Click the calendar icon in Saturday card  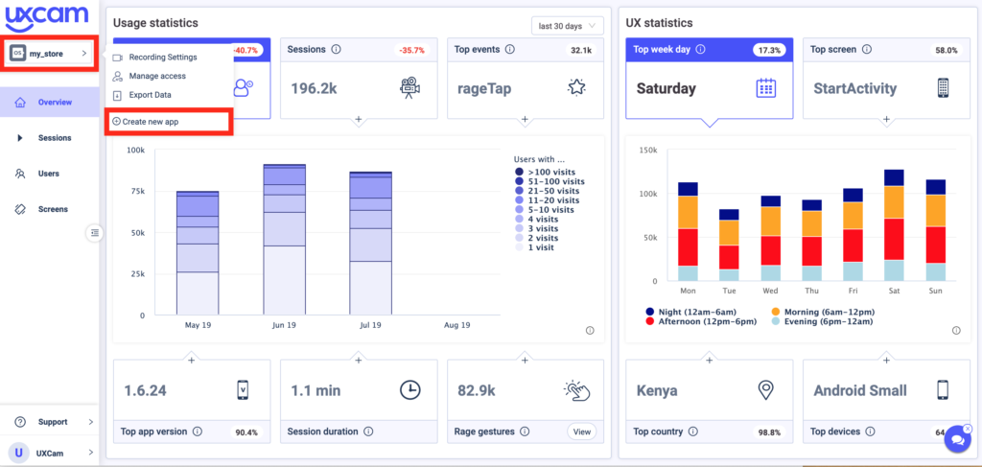[766, 88]
